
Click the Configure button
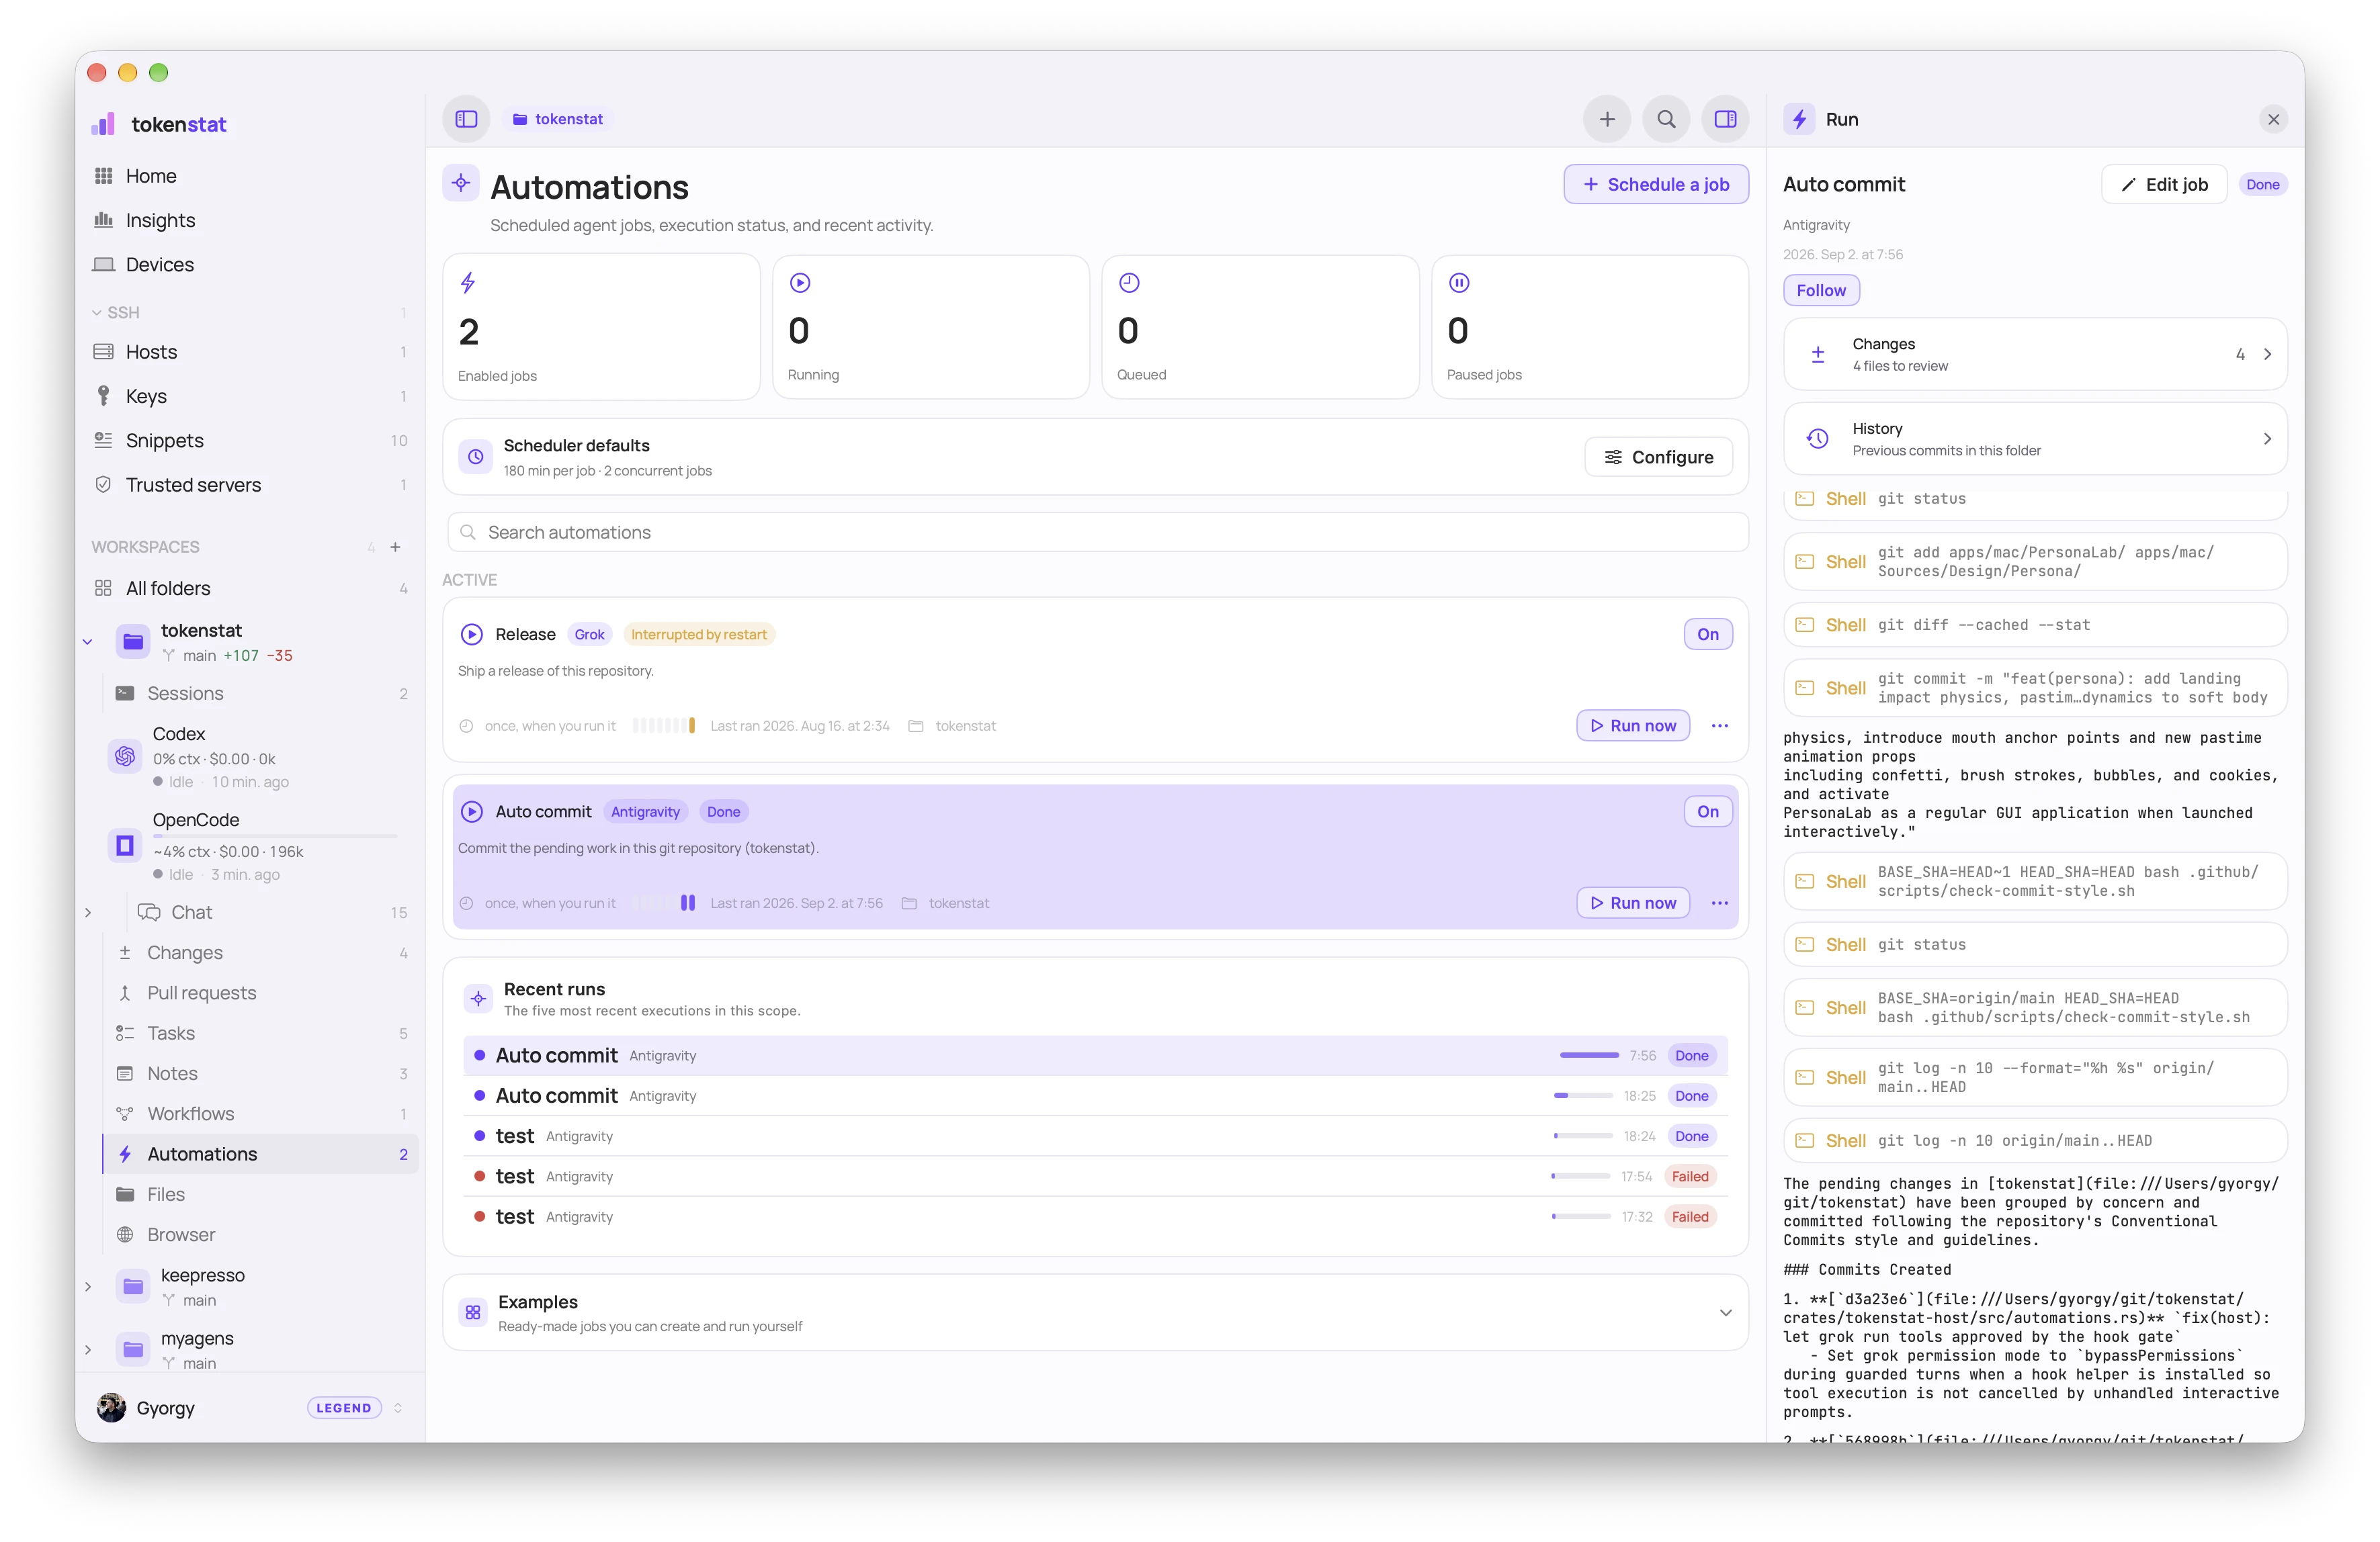tap(1658, 457)
